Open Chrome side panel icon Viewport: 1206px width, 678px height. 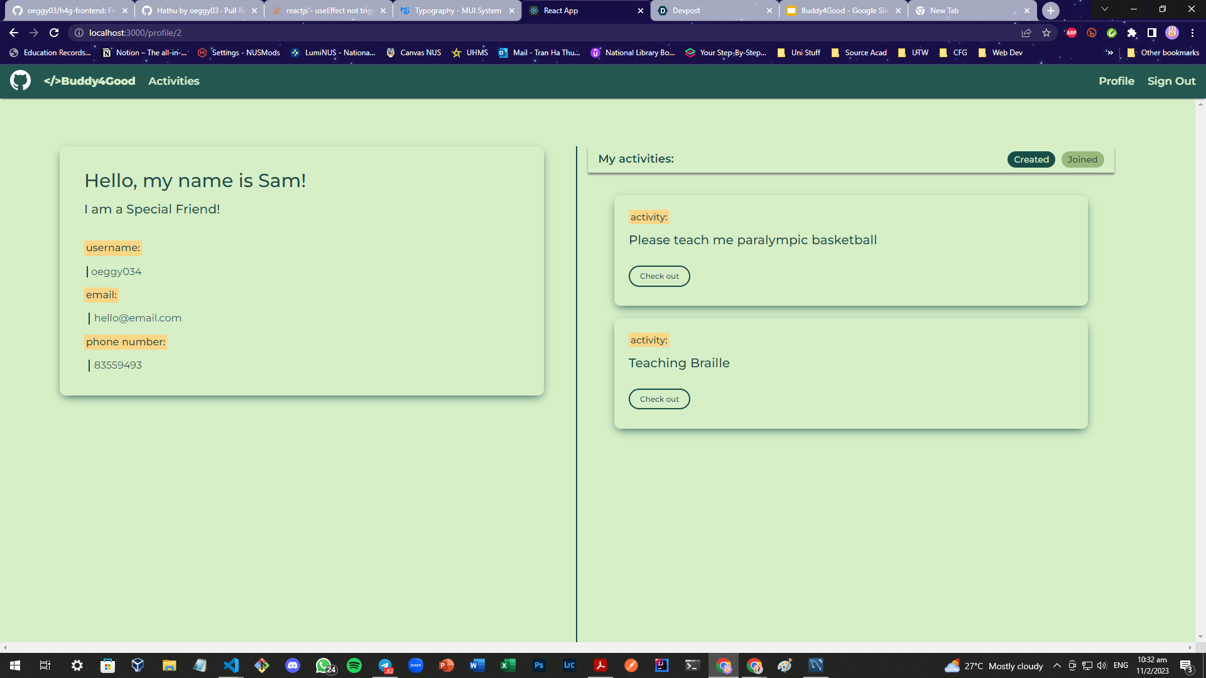click(x=1152, y=33)
